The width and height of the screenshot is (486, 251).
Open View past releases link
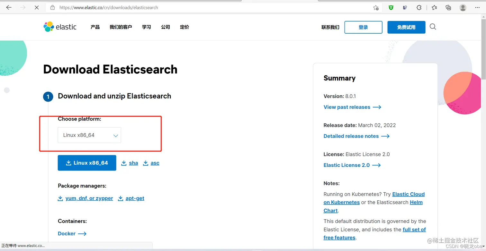point(347,107)
